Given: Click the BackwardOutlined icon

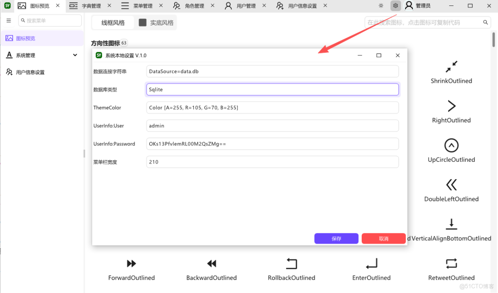Looking at the screenshot, I should point(211,264).
